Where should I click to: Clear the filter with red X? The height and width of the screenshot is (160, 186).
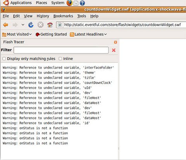(x=114, y=50)
